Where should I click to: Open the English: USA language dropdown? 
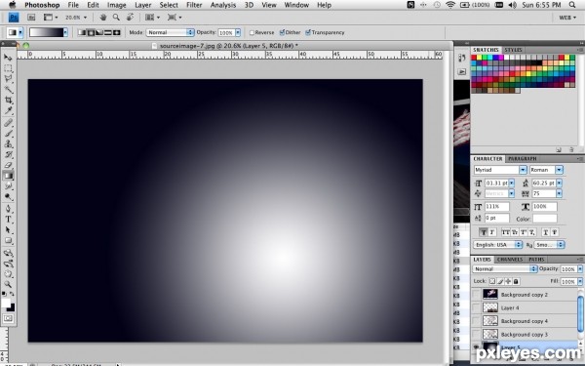[x=498, y=245]
